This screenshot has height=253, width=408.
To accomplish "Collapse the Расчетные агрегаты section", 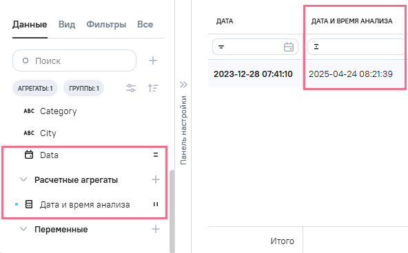I will pos(23,179).
